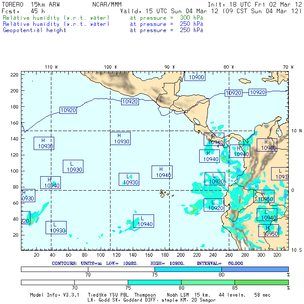Click the island of Jamaica on the map
The height and width of the screenshot is (304, 304).
pyautogui.click(x=245, y=81)
